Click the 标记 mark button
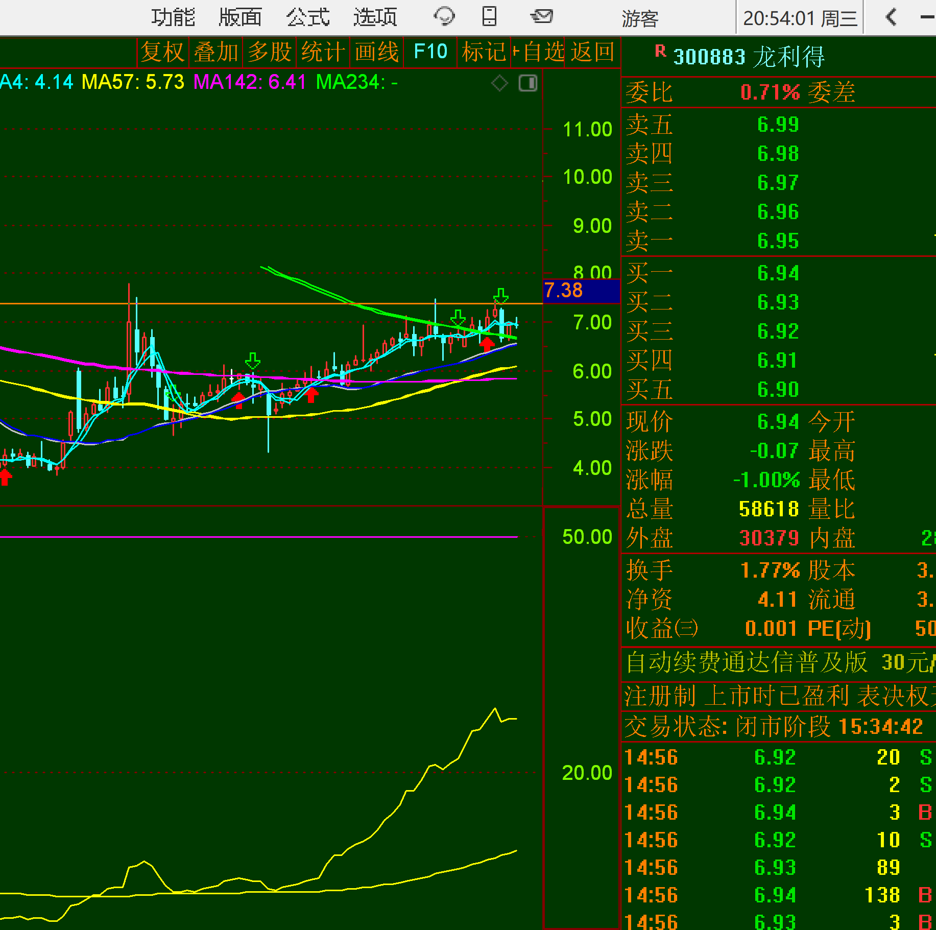The width and height of the screenshot is (936, 930). pyautogui.click(x=484, y=52)
